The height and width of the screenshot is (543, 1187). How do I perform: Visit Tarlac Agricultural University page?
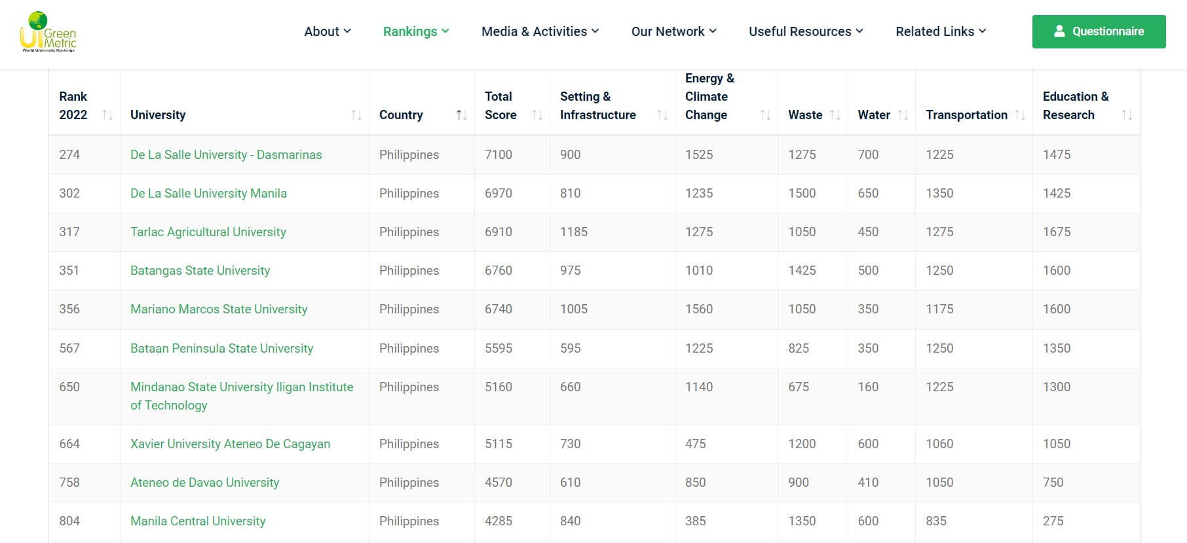(x=208, y=232)
